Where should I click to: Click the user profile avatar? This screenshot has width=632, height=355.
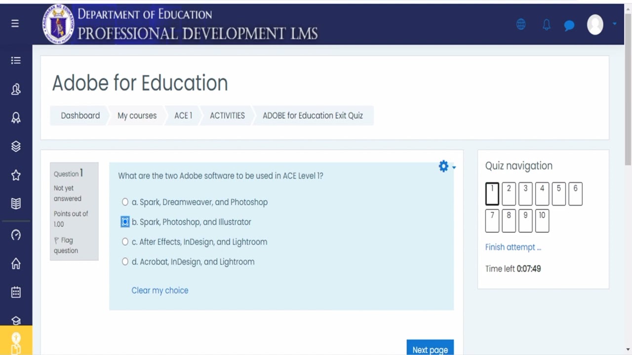pyautogui.click(x=595, y=24)
